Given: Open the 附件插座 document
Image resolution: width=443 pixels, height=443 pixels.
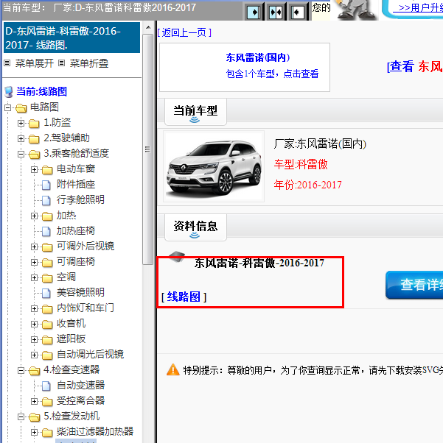Looking at the screenshot, I should pos(76,184).
